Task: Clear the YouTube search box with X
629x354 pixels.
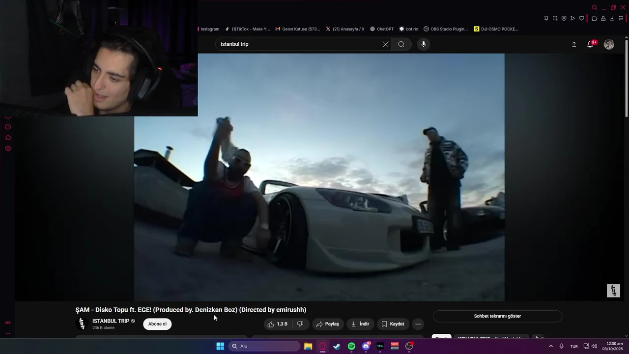Action: point(386,44)
